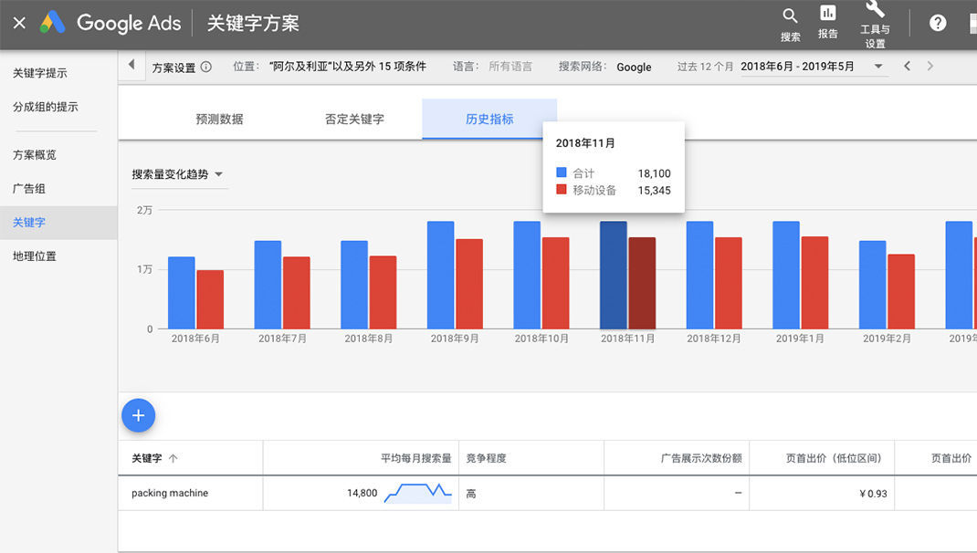Viewport: 977px width, 553px height.
Task: Click the Help question mark icon
Action: click(938, 23)
